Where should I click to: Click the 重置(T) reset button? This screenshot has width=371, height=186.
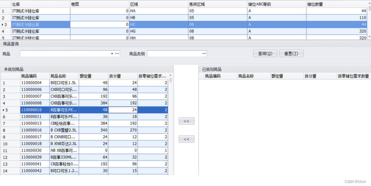click(x=291, y=54)
